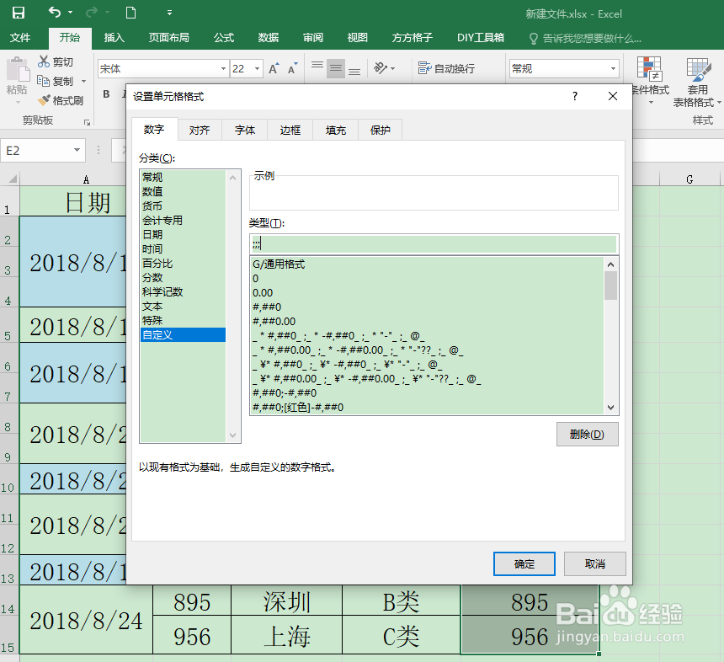Screen dimensions: 724x662
Task: Confirm with the 确定 button
Action: [524, 563]
